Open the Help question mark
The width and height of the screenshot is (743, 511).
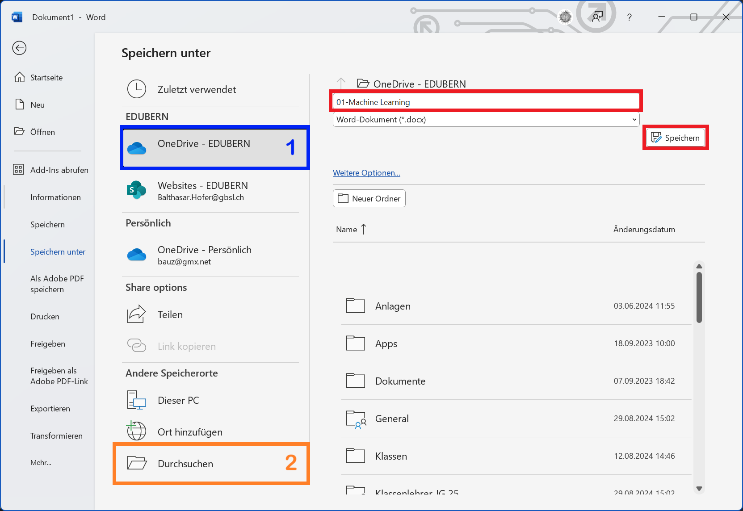[629, 17]
